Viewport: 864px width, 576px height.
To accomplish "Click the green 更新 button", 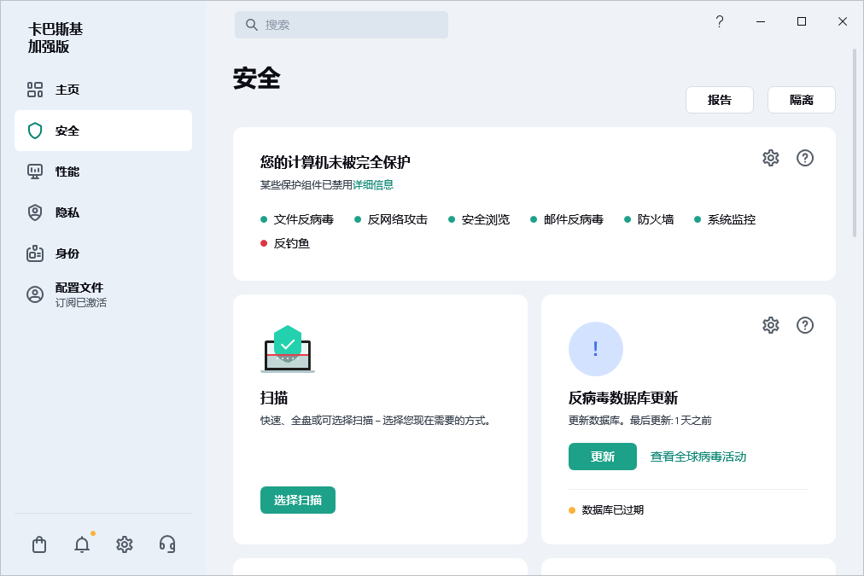I will coord(603,457).
